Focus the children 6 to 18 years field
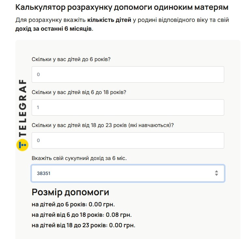Viewport: 249px width, 239px height. click(x=128, y=107)
